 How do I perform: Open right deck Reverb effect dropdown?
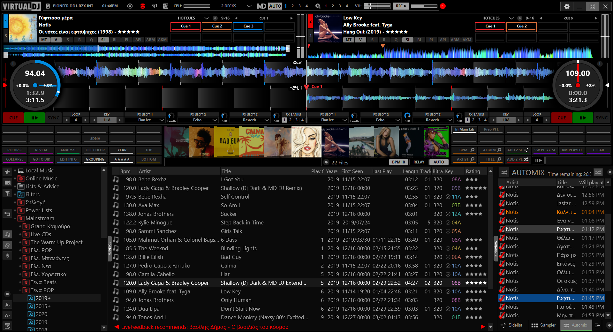pyautogui.click(x=450, y=120)
